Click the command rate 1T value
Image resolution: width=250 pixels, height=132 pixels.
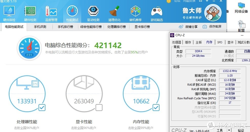pyautogui.click(x=230, y=103)
